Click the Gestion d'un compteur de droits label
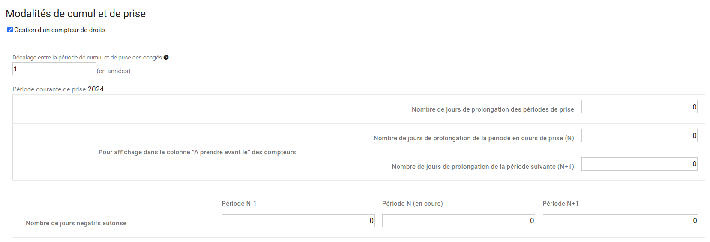710x242 pixels. click(60, 30)
